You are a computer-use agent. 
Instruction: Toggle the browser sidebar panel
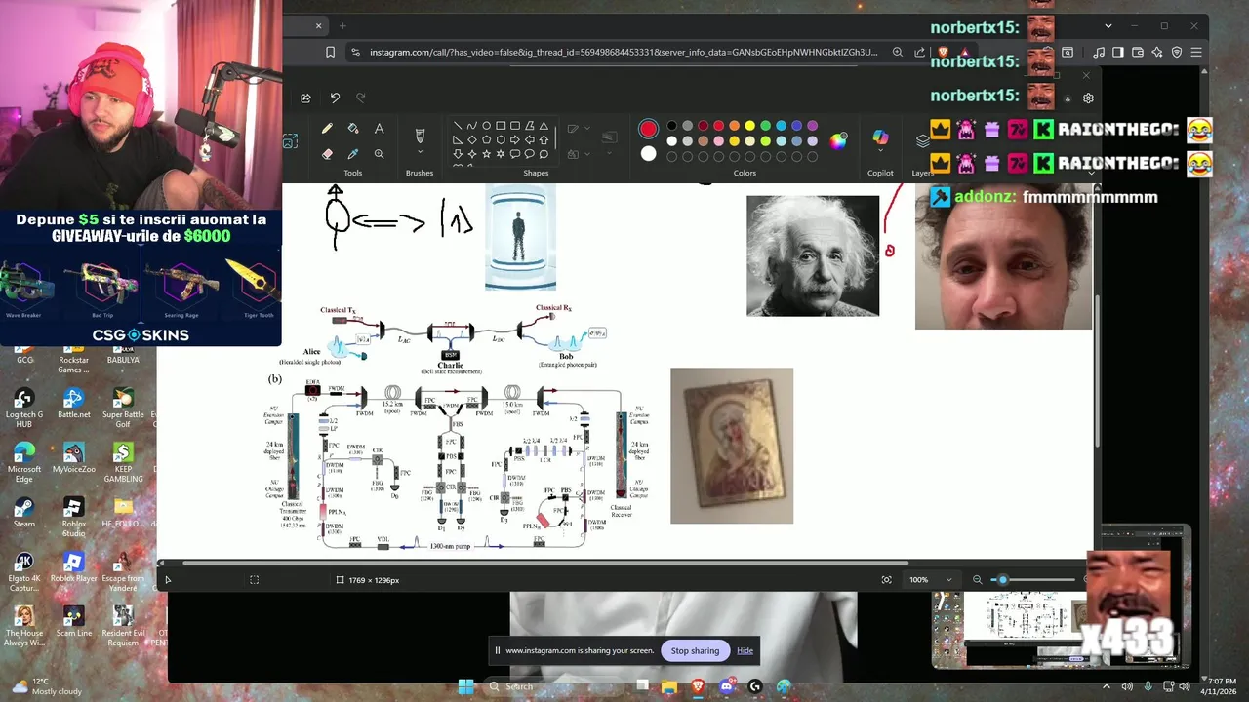click(1118, 53)
